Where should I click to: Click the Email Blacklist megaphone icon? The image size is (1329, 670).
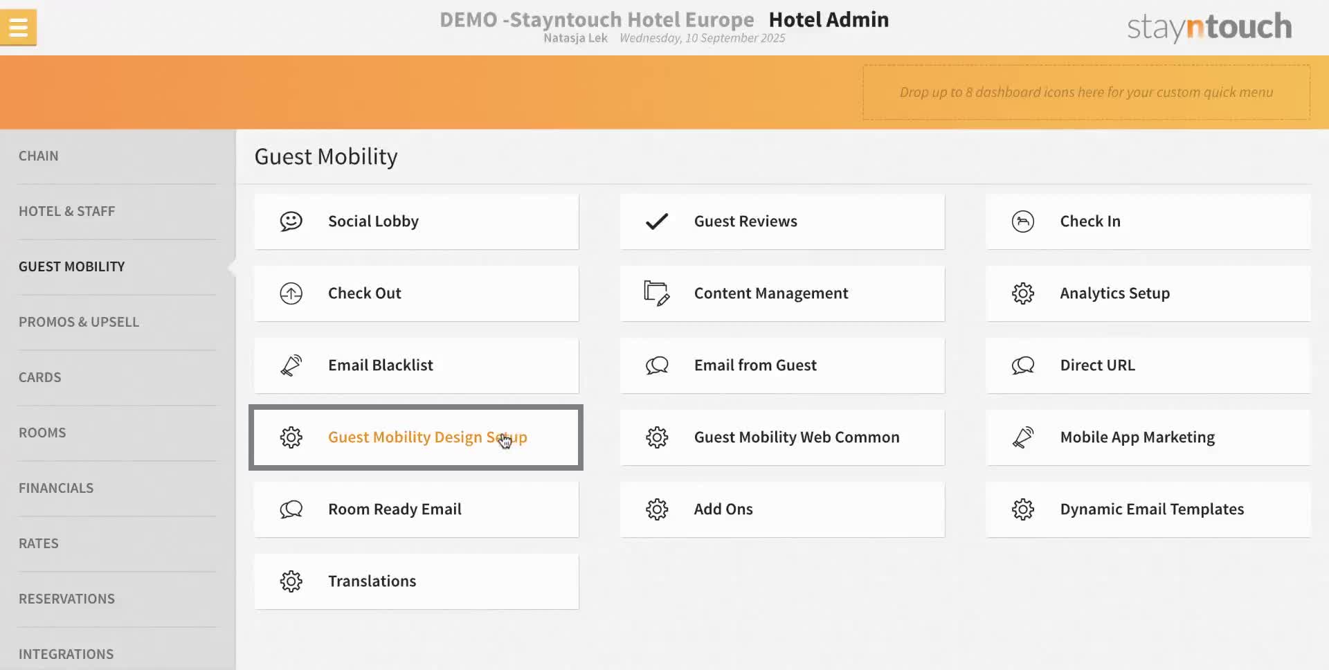291,365
